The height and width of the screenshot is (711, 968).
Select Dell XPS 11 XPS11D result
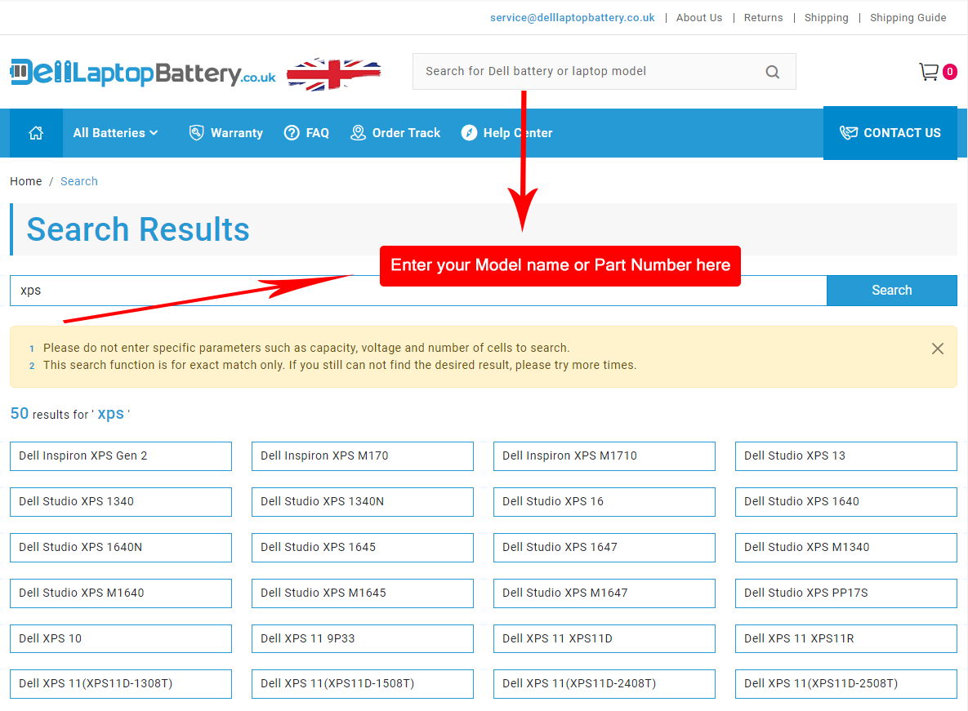tap(604, 639)
